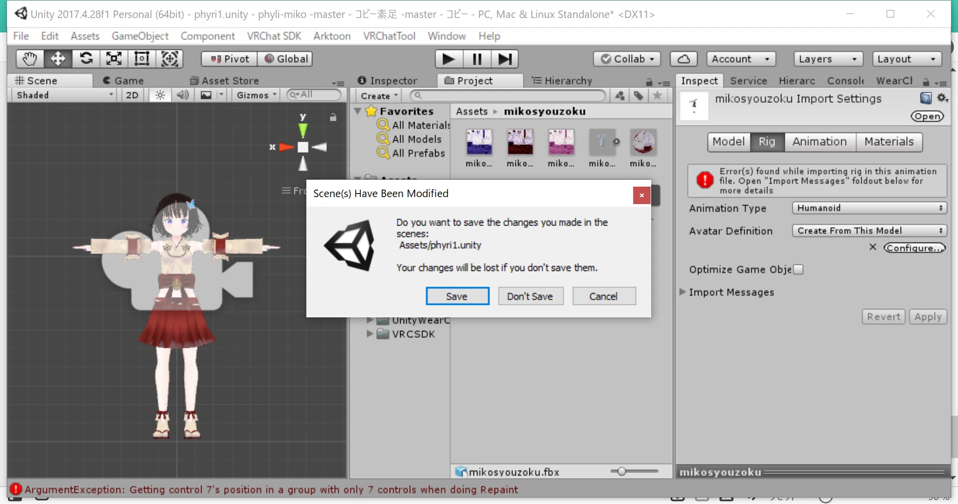The image size is (958, 504).
Task: Open the Arktoon menu
Action: coord(332,36)
